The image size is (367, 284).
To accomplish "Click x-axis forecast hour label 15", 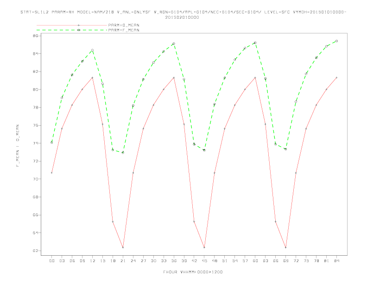I will pos(102,261).
